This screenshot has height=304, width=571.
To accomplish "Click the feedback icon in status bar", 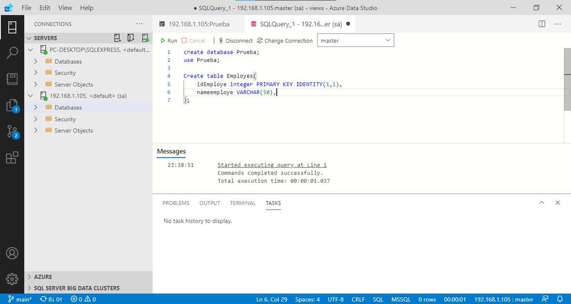I will click(545, 299).
